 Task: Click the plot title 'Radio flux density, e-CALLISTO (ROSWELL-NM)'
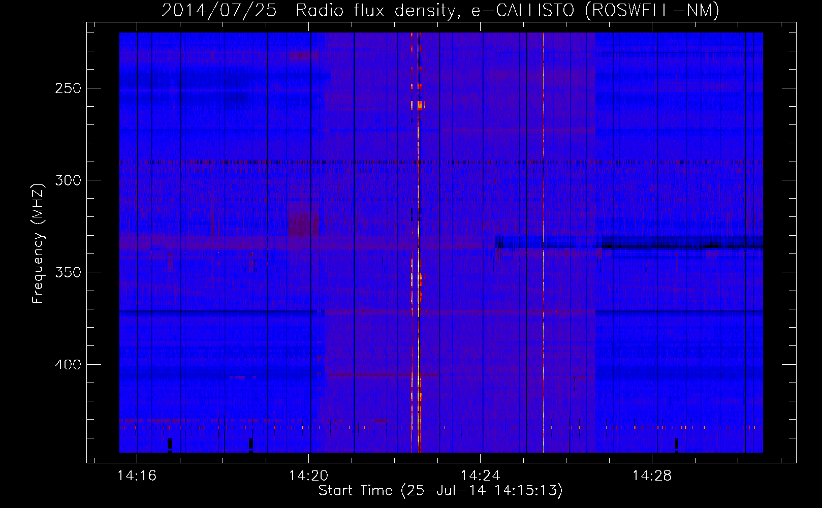[508, 10]
